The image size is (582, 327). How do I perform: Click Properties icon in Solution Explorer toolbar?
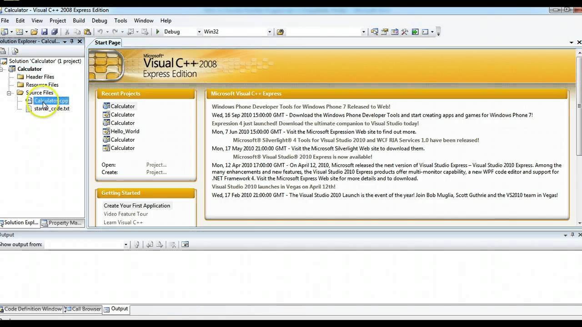3,51
